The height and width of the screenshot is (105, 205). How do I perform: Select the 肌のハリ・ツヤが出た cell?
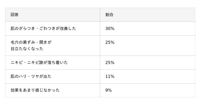point(31,76)
